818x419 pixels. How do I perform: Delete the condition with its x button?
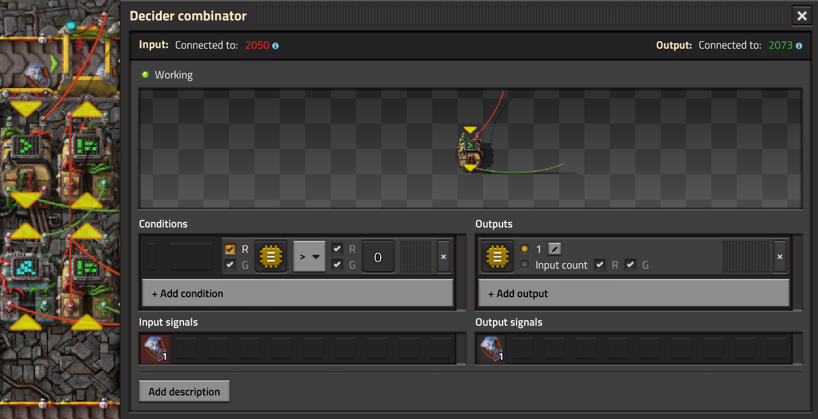tap(444, 257)
